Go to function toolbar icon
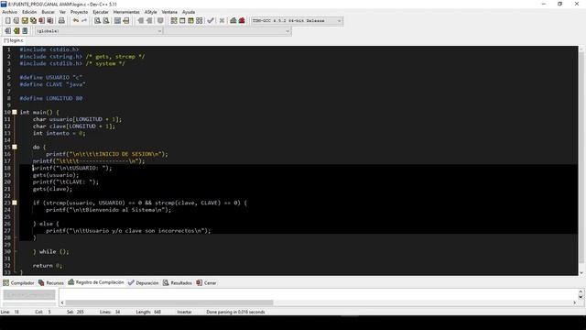Screen dimensions: 586x330 point(117,20)
